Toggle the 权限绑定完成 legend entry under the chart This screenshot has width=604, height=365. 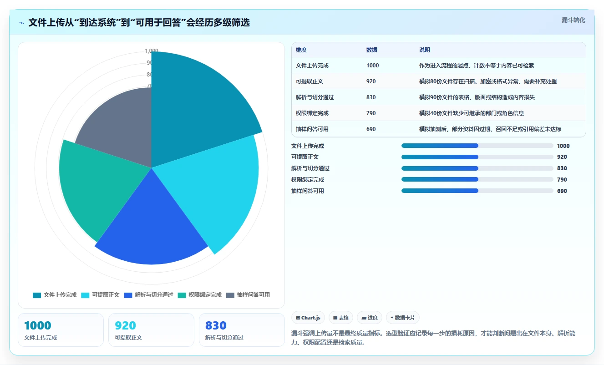tap(199, 295)
